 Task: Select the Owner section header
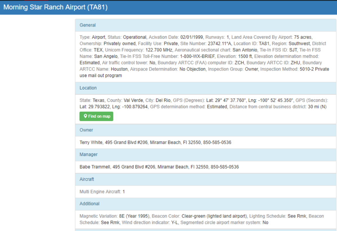pyautogui.click(x=206, y=130)
